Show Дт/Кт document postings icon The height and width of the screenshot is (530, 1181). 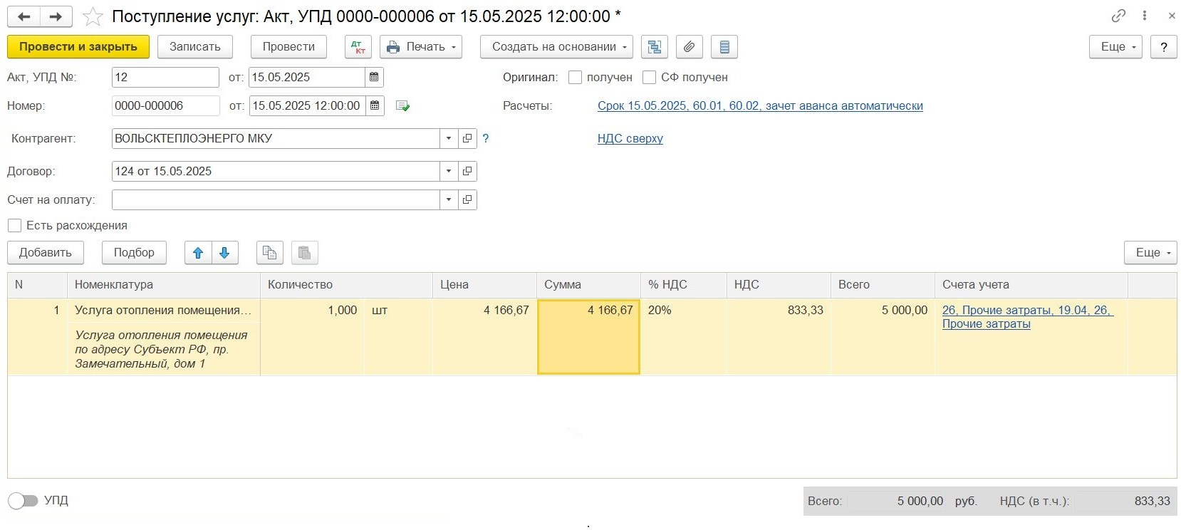[x=358, y=47]
